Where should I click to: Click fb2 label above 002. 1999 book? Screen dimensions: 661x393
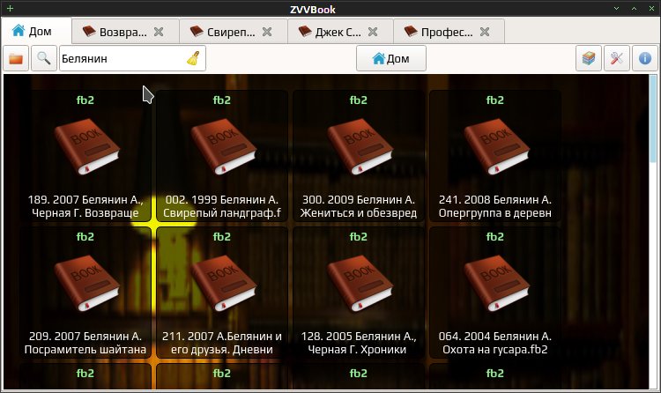tap(222, 100)
